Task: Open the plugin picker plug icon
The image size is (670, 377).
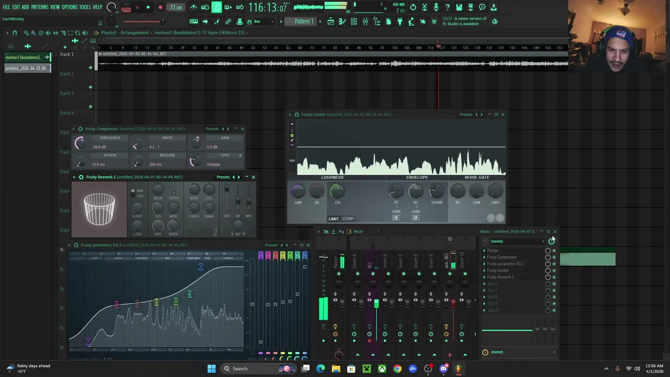Action: point(399,21)
